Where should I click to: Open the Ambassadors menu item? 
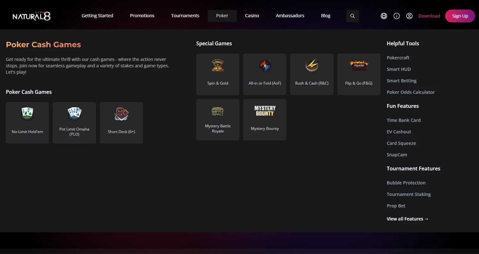click(290, 16)
